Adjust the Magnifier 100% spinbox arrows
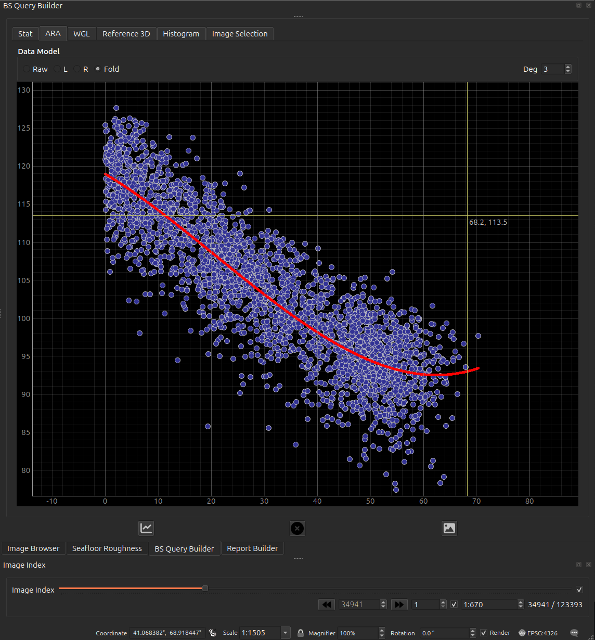Viewport: 595px width, 640px height. pyautogui.click(x=382, y=633)
